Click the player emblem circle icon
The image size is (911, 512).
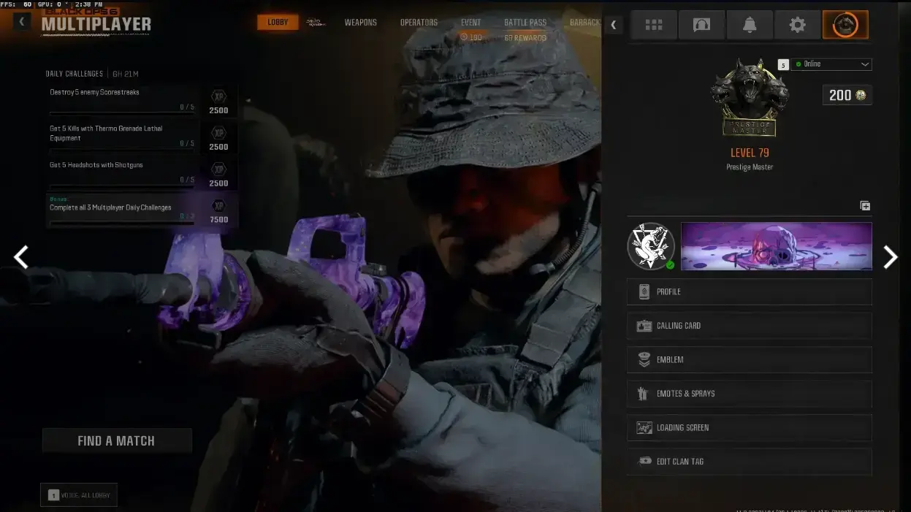point(650,246)
